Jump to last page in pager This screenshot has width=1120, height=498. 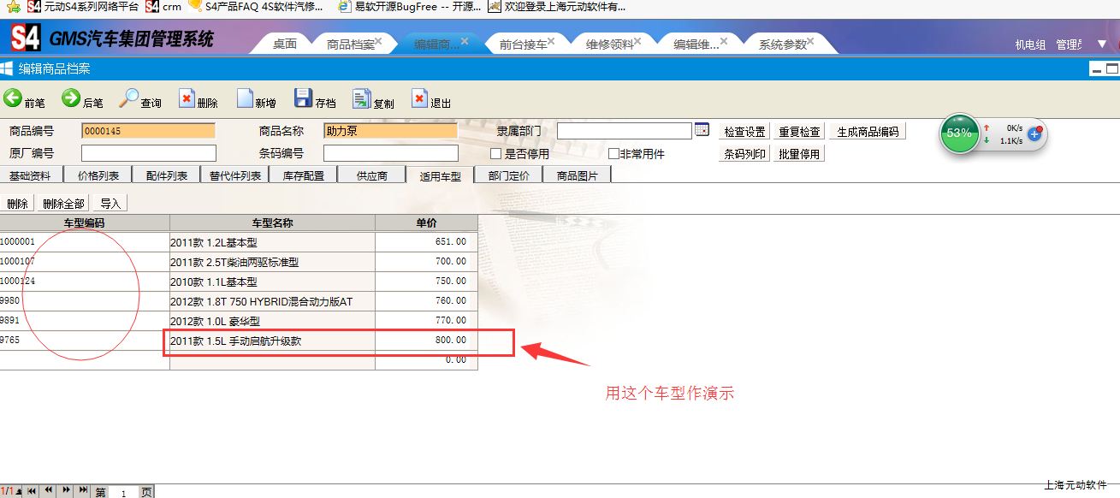pyautogui.click(x=83, y=490)
